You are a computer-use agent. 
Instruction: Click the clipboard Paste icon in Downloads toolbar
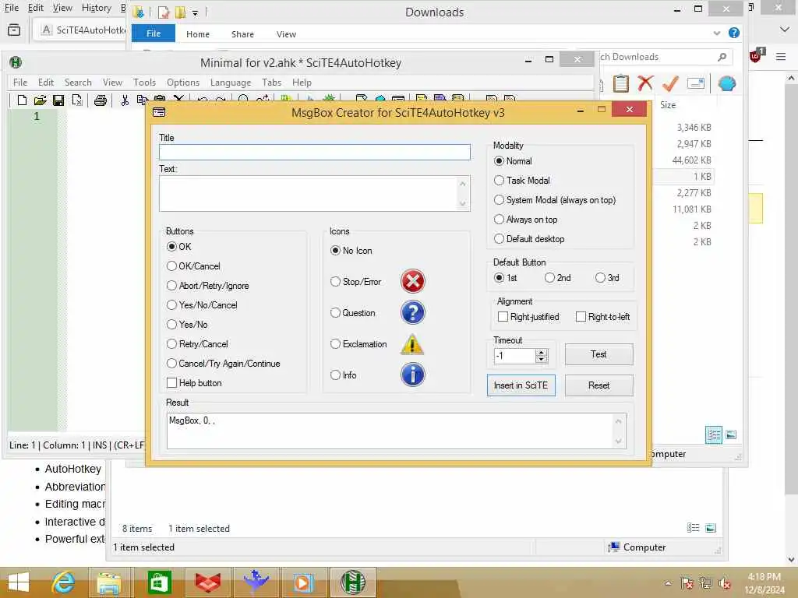coord(620,83)
